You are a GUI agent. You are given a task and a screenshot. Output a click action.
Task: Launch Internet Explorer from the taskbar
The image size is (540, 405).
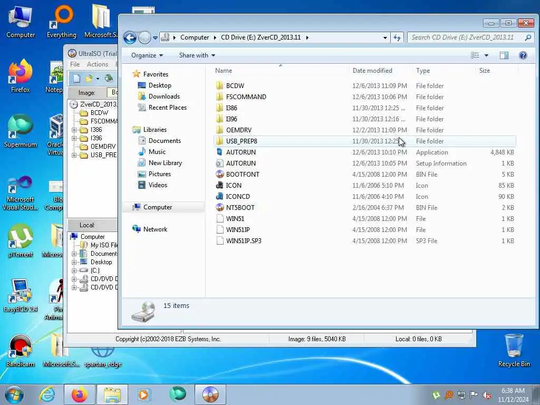46,394
